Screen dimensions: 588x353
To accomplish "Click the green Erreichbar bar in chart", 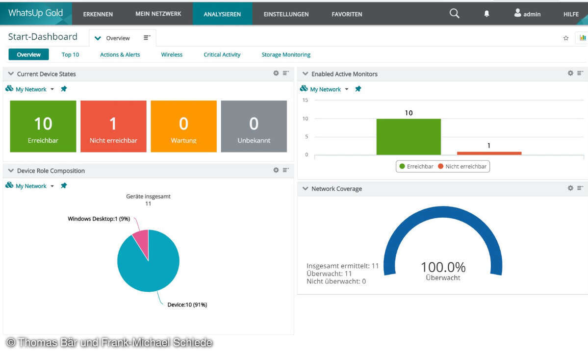I will (x=409, y=137).
